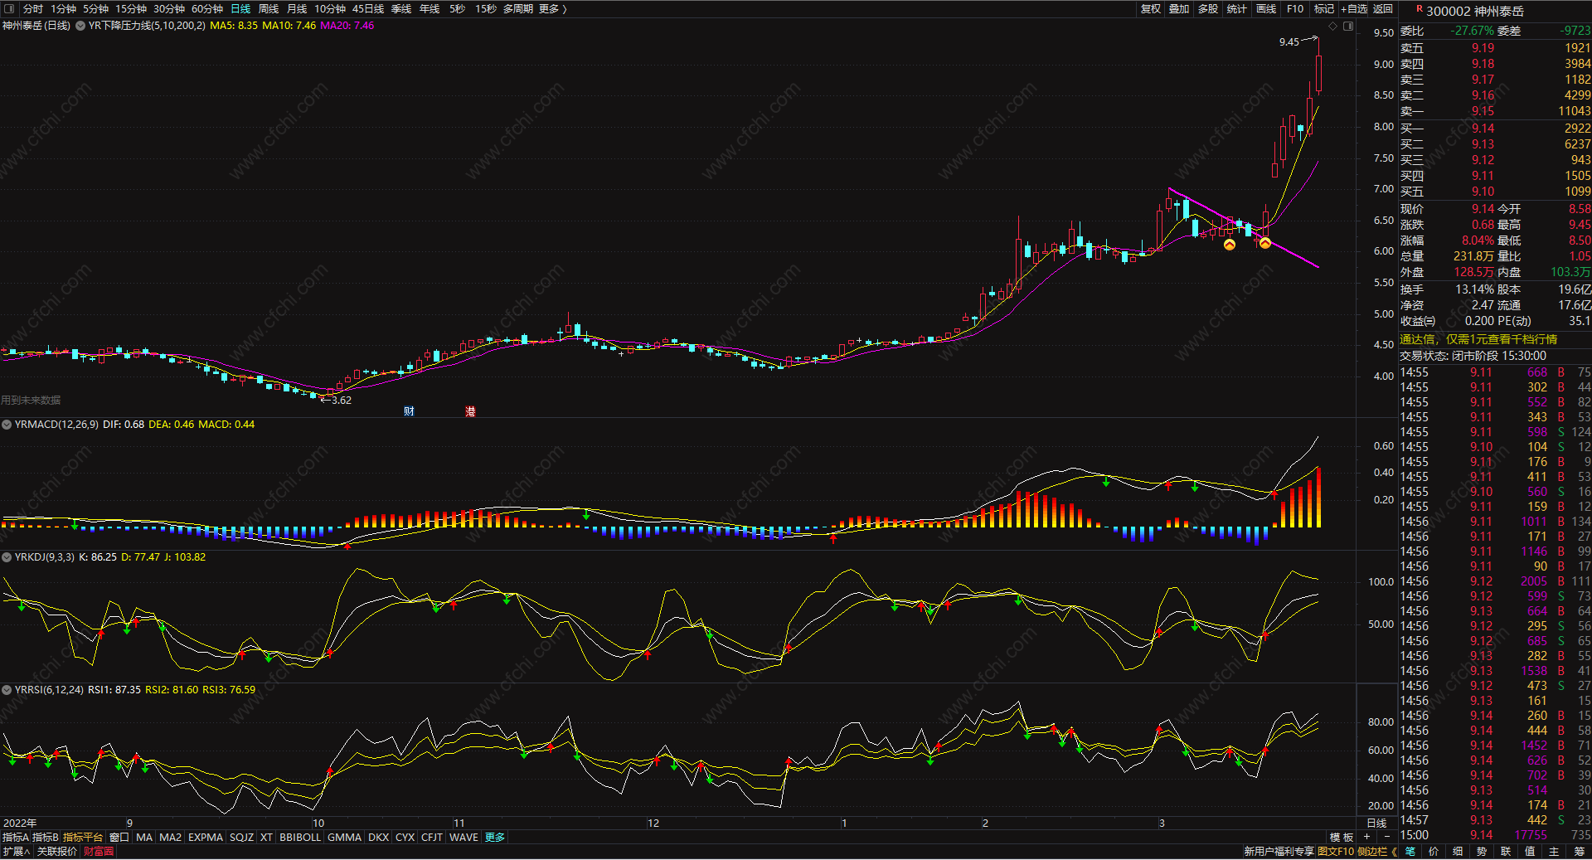Select the 日线 daily period
Viewport: 1592px width, 860px height.
240,8
